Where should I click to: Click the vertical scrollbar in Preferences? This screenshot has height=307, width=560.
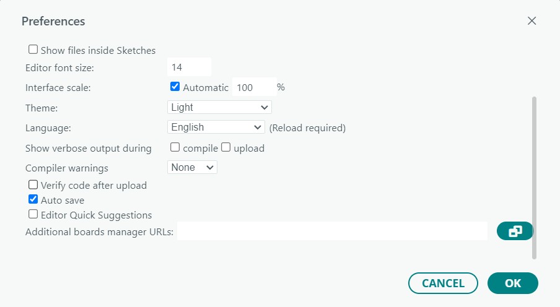[534, 176]
